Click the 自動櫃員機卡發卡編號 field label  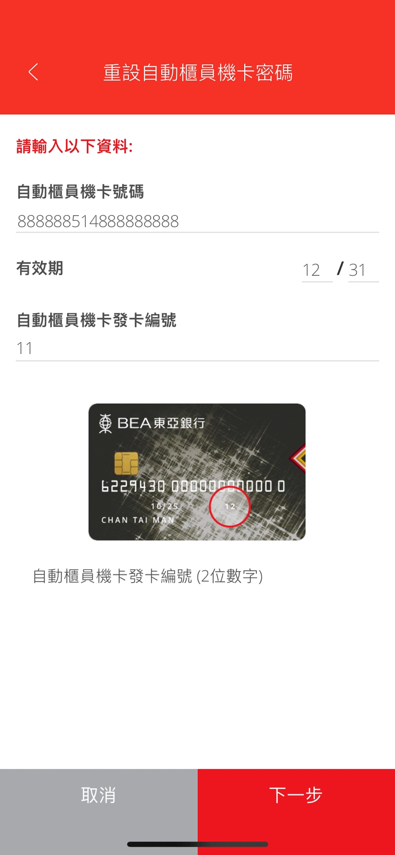click(x=96, y=320)
